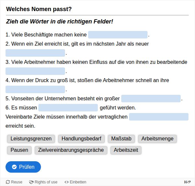Select the Leistungsgrenzen word tile

click(31, 139)
